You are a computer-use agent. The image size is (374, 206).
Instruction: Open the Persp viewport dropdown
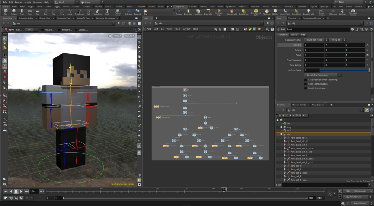tap(117, 35)
